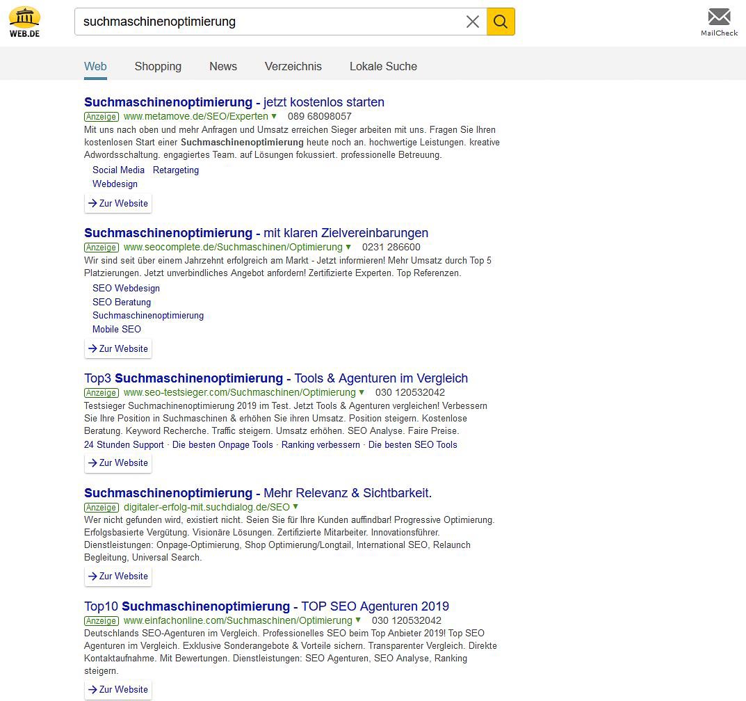Image resolution: width=746 pixels, height=701 pixels.
Task: Follow the Retargeting sitelink
Action: pyautogui.click(x=176, y=170)
